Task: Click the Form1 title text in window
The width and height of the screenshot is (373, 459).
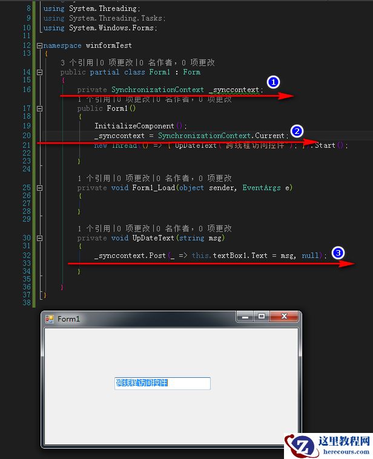Action: pos(68,319)
